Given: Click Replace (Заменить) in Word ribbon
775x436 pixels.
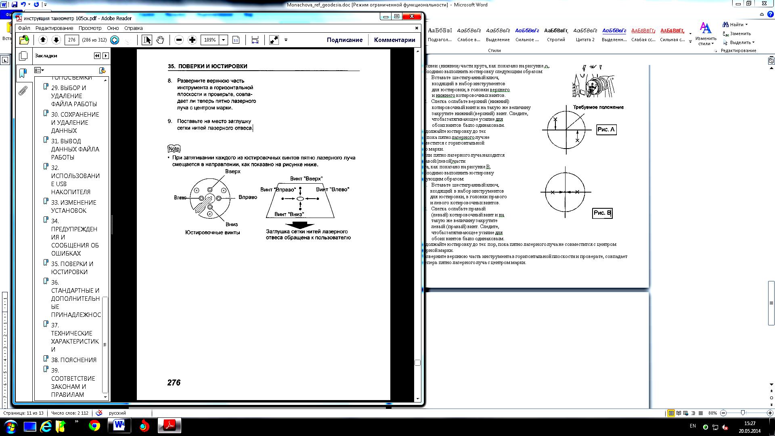Looking at the screenshot, I should pyautogui.click(x=737, y=34).
